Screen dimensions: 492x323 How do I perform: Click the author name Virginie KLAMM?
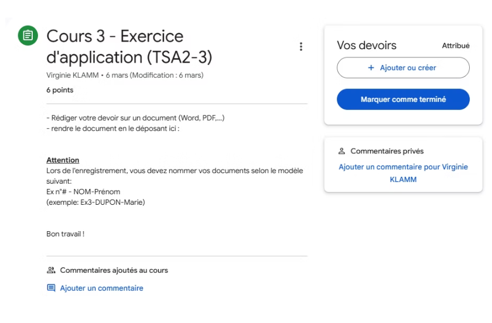coord(73,75)
